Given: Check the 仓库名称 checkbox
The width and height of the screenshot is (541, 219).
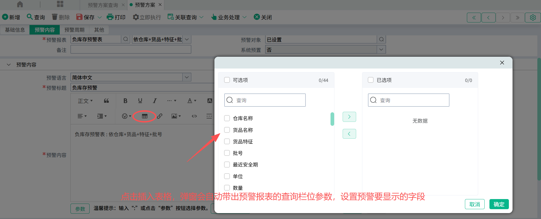Looking at the screenshot, I should tap(227, 118).
